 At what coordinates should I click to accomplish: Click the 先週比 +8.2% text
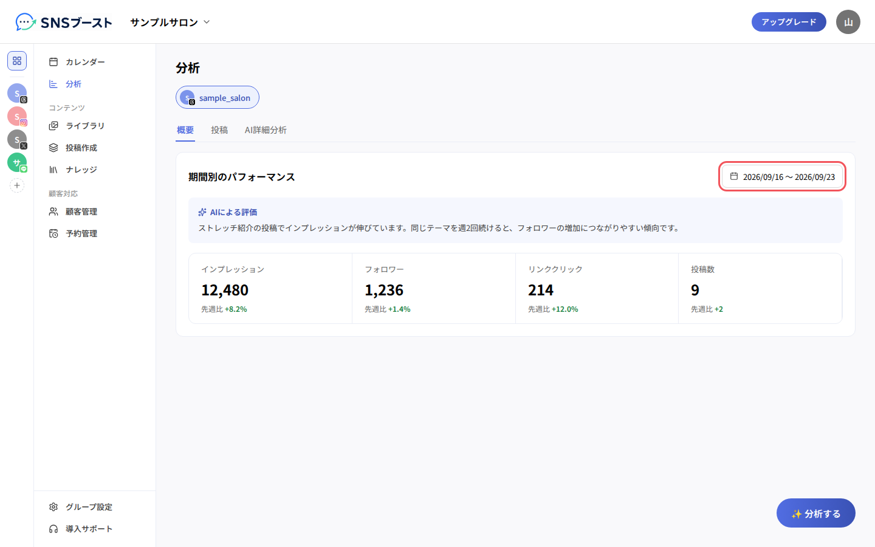(x=224, y=309)
